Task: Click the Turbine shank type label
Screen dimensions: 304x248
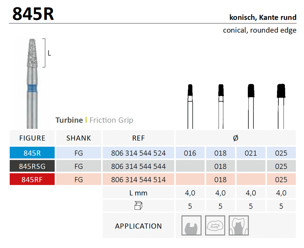Action: [69, 120]
